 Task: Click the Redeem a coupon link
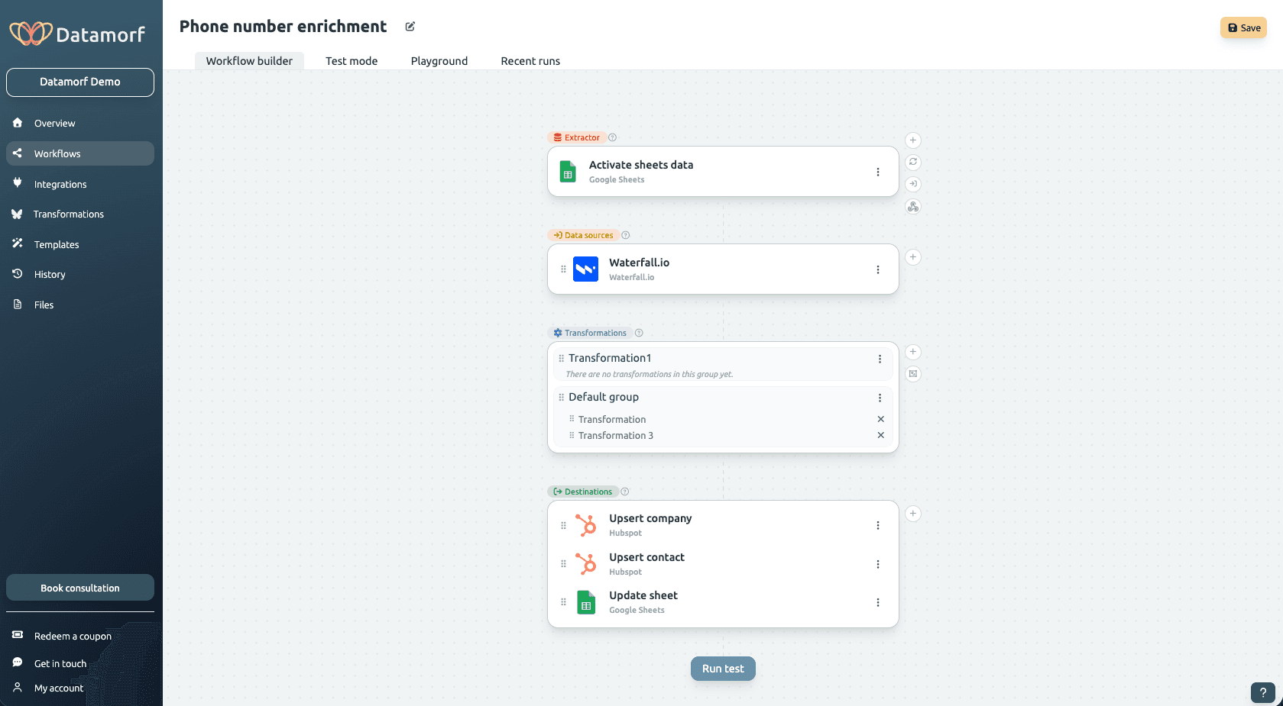[x=73, y=636]
